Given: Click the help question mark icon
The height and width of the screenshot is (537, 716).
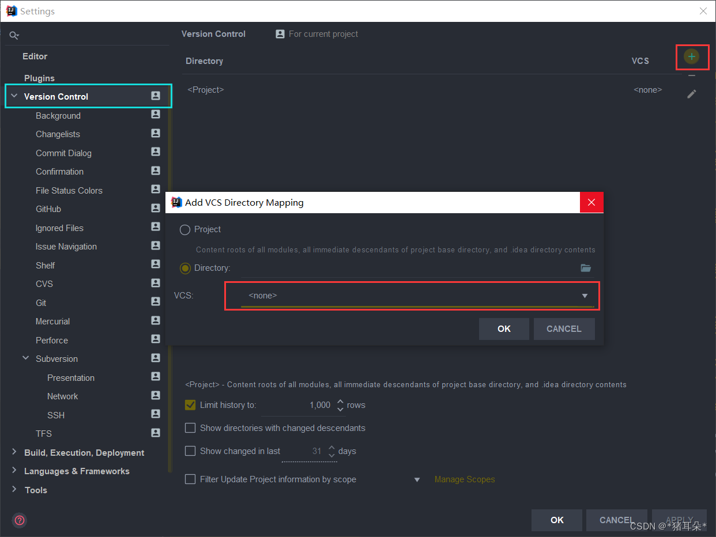Looking at the screenshot, I should [20, 520].
